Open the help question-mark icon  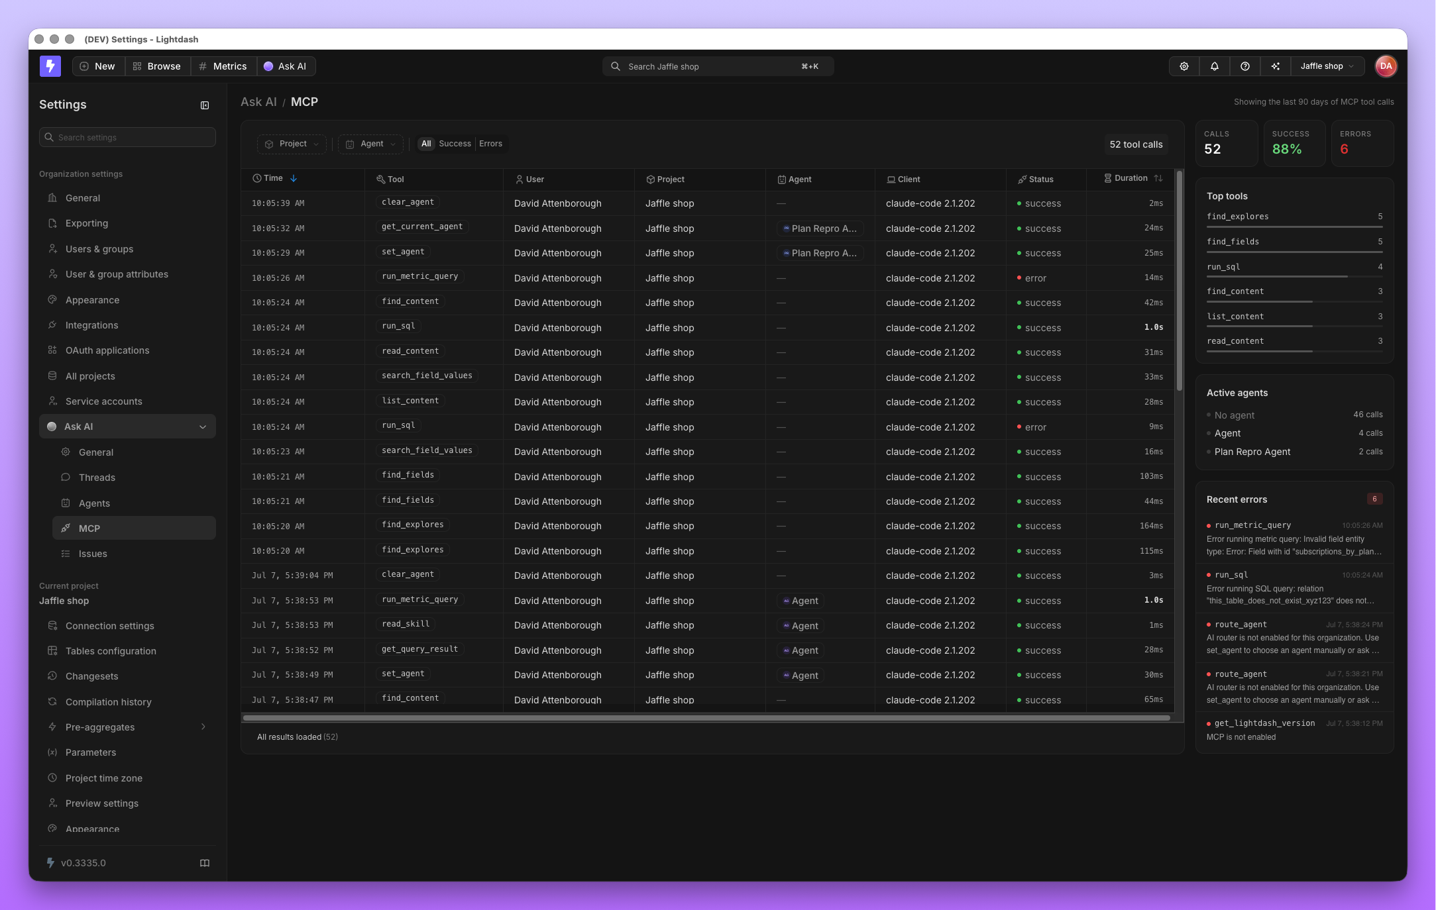[1245, 66]
